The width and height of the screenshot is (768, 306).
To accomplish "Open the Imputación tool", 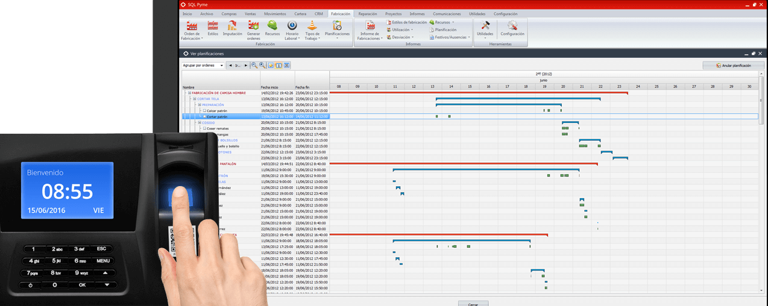I will pos(232,26).
